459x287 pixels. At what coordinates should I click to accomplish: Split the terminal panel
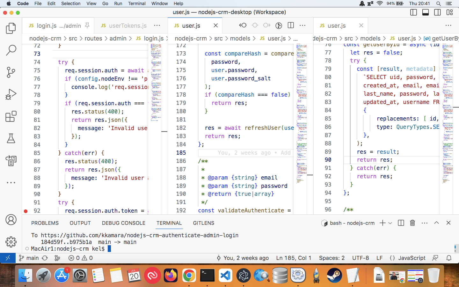click(x=401, y=223)
